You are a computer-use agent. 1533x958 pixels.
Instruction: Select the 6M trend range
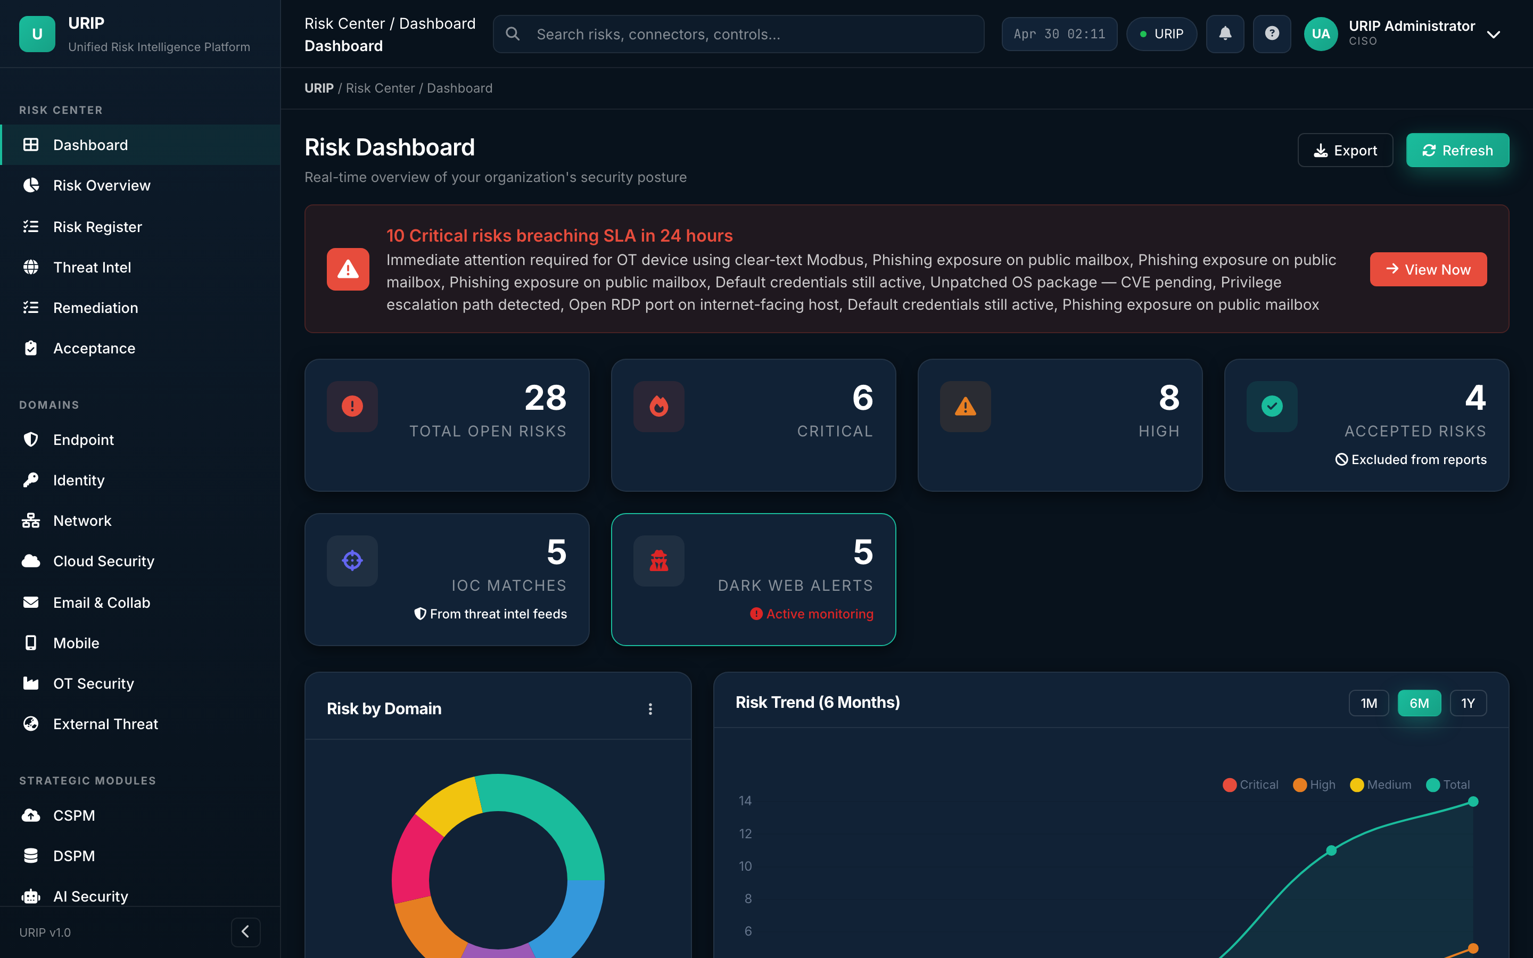coord(1419,703)
